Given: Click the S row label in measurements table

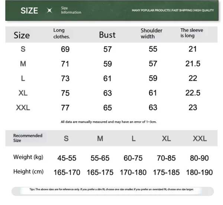Looking at the screenshot, I should [23, 49].
